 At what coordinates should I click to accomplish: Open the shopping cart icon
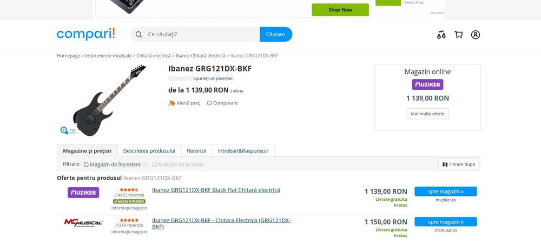click(458, 35)
